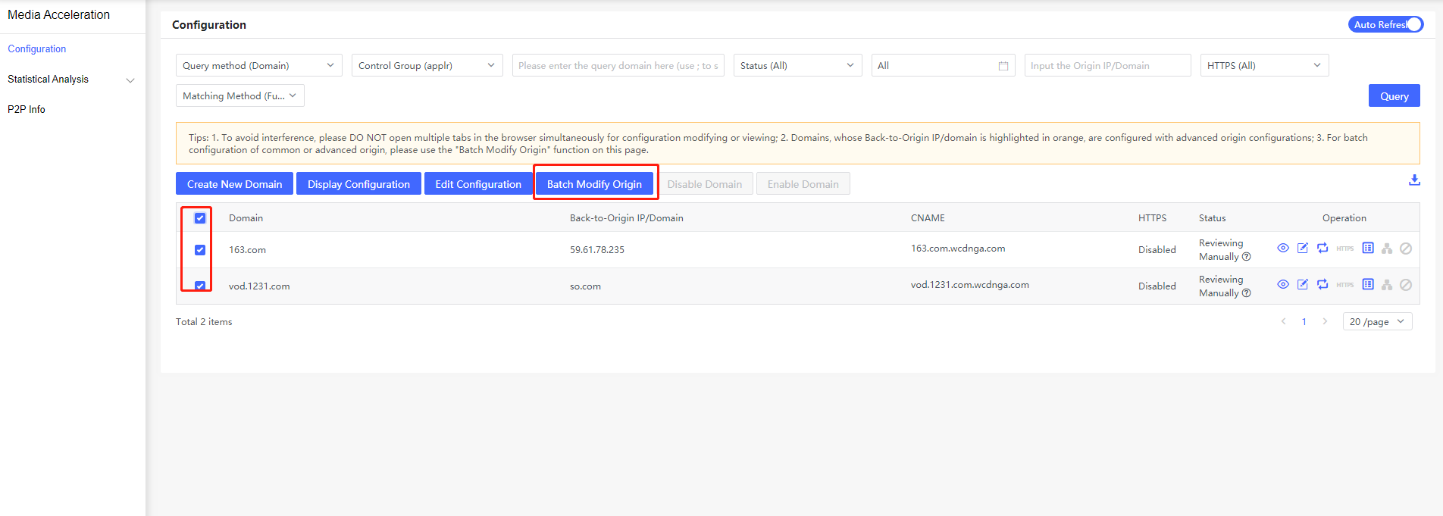Image resolution: width=1443 pixels, height=516 pixels.
Task: Click the download icon above the table
Action: click(x=1414, y=180)
